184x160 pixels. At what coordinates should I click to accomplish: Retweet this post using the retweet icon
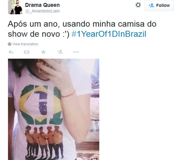pyautogui.click(x=26, y=52)
